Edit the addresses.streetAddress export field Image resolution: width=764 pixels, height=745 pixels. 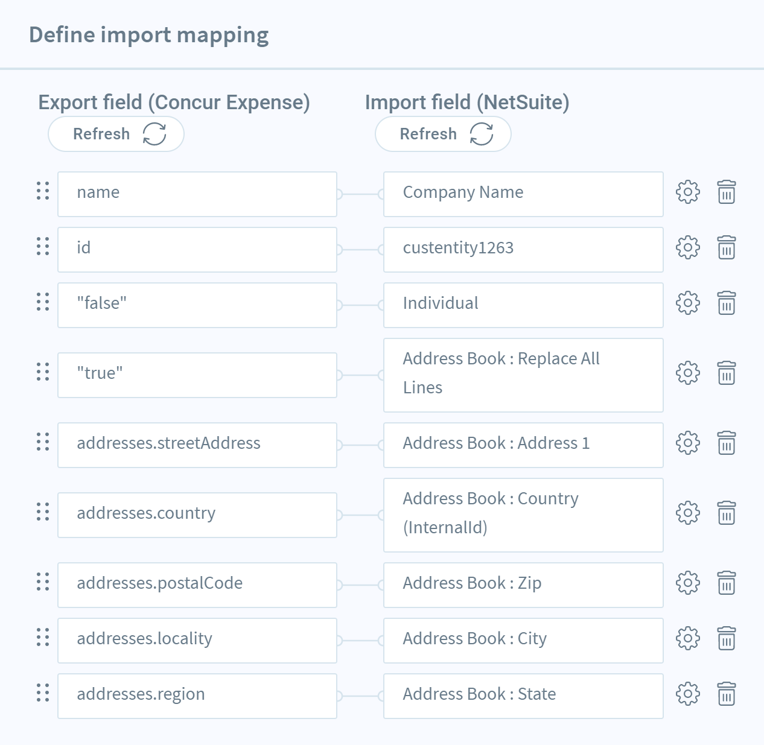click(x=197, y=445)
